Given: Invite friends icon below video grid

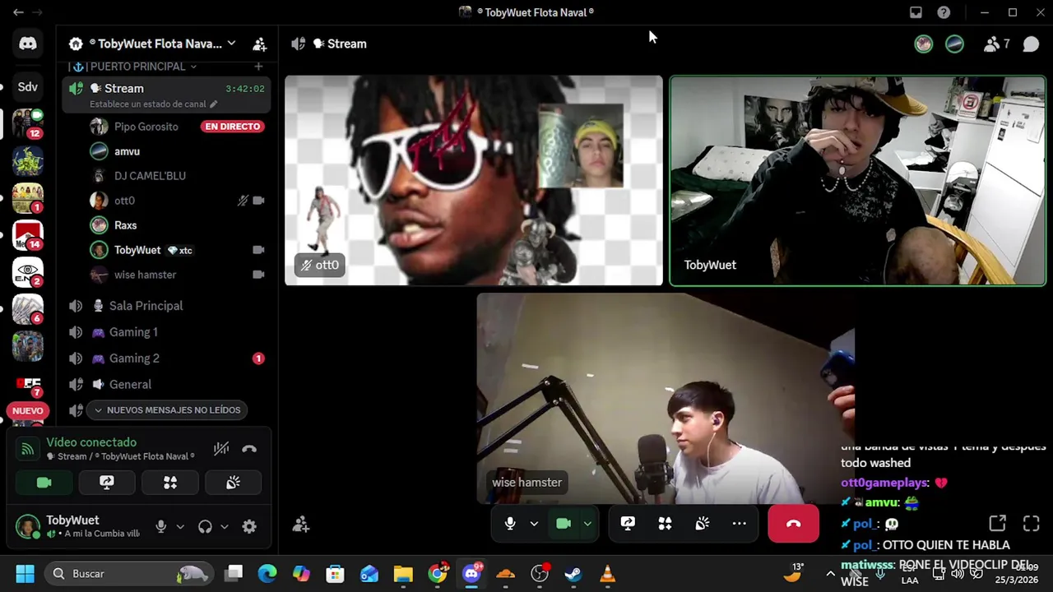Looking at the screenshot, I should pyautogui.click(x=301, y=524).
